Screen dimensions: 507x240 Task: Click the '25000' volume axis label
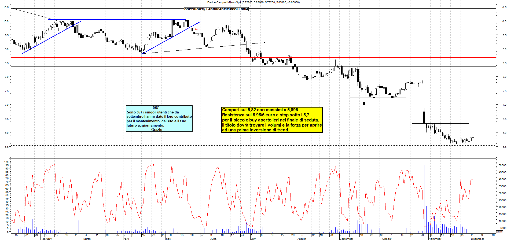[502, 200]
